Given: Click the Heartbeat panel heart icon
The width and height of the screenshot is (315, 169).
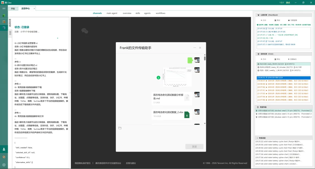Looking at the screenshot, I should [x=258, y=15].
